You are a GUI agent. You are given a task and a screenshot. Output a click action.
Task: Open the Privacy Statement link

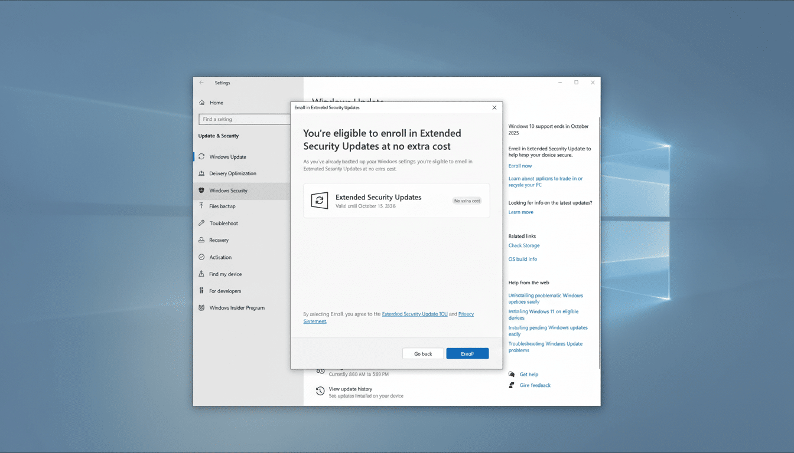466,314
